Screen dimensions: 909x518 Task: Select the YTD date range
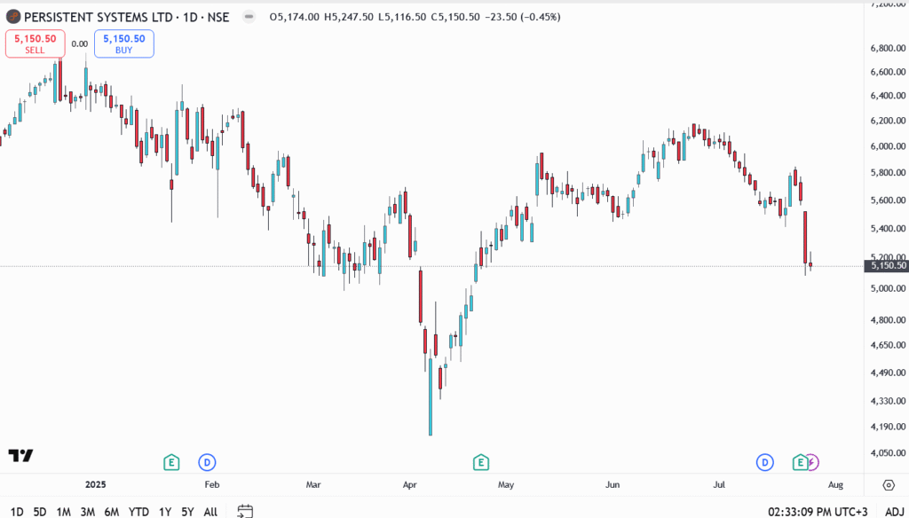(x=138, y=512)
